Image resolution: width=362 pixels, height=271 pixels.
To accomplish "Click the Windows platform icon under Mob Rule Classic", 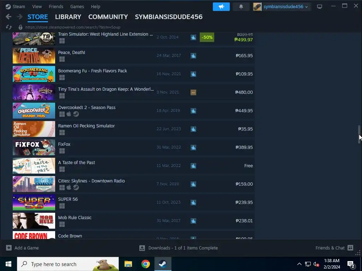I will 62,224.
